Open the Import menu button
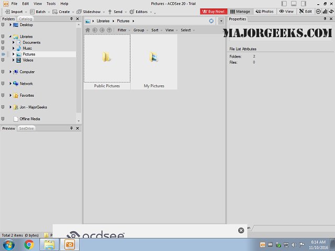The width and height of the screenshot is (335, 251). 14,12
